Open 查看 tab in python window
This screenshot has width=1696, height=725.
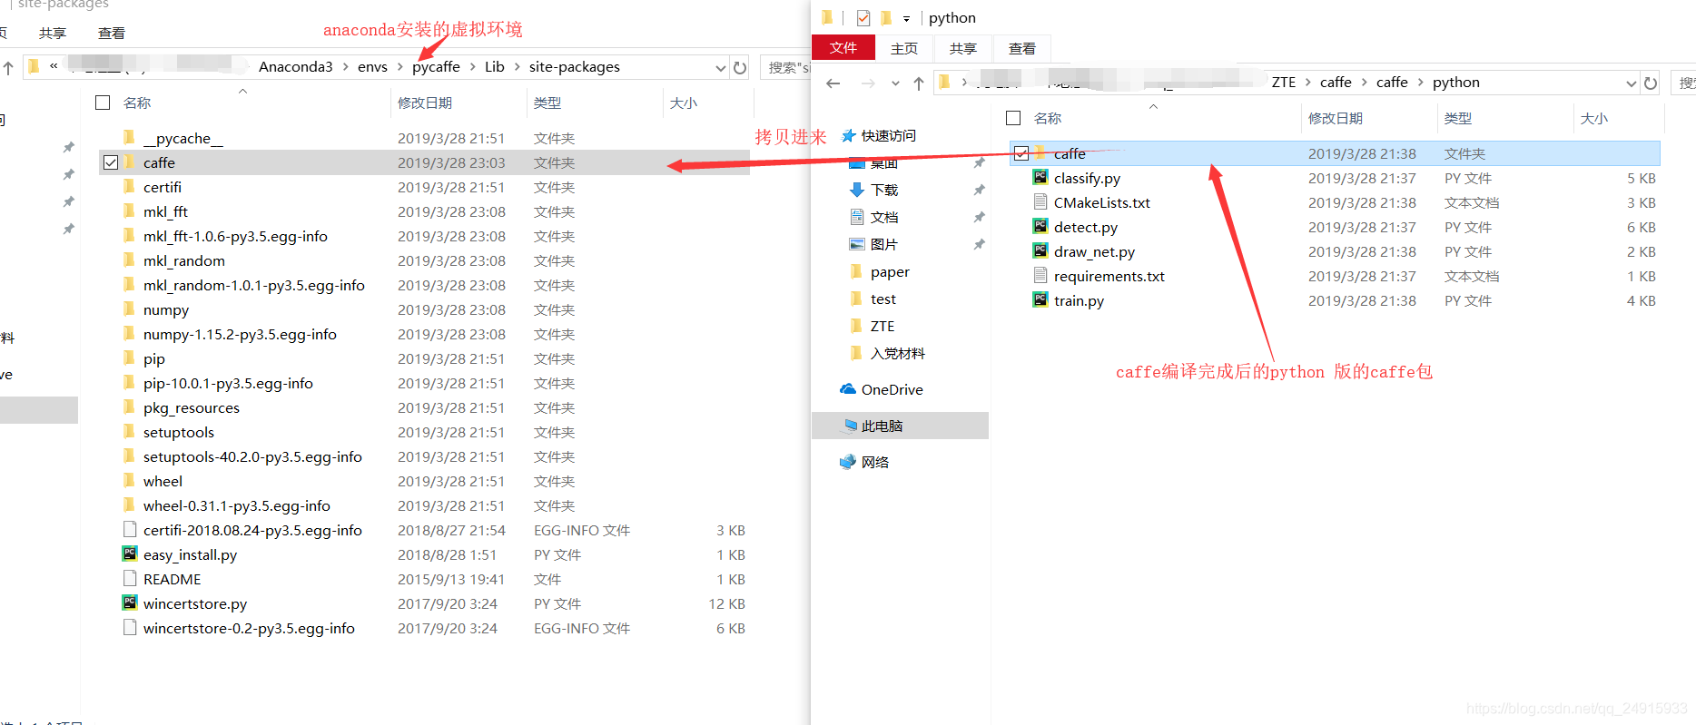tap(1022, 48)
